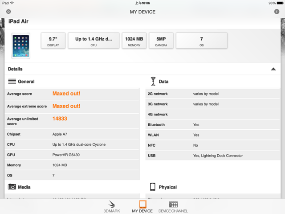Click 2G network "varies by model" value
The width and height of the screenshot is (285, 214).
point(206,94)
